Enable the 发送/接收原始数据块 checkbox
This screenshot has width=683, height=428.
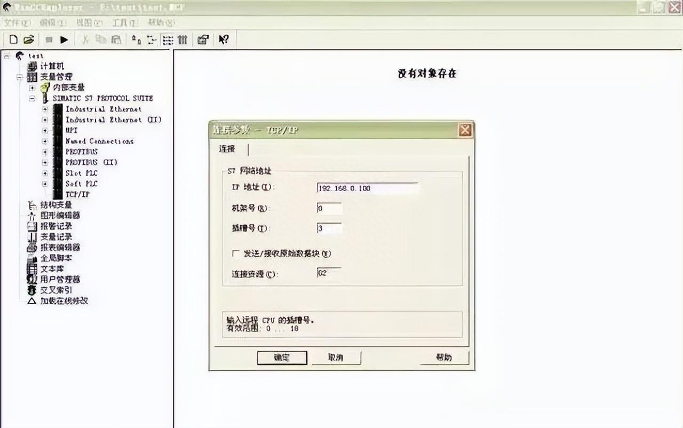click(236, 253)
